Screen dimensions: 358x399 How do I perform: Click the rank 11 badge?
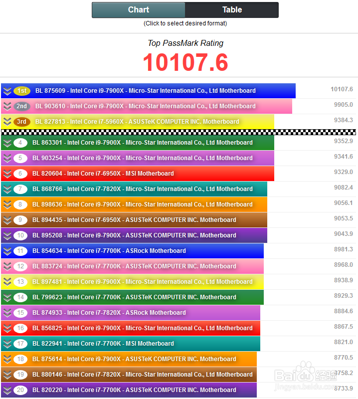pos(20,251)
